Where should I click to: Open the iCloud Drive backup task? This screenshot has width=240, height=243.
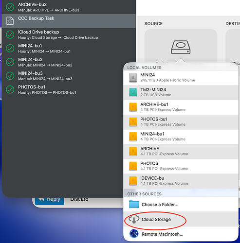point(69,35)
